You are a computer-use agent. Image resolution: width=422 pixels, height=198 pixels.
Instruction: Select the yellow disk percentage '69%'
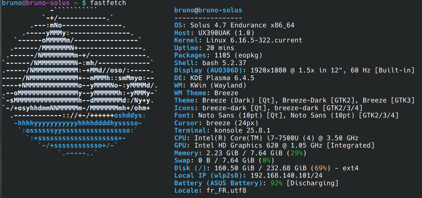coord(320,168)
